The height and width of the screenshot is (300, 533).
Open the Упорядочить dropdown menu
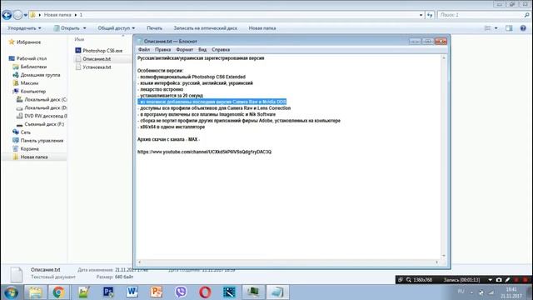tap(24, 28)
